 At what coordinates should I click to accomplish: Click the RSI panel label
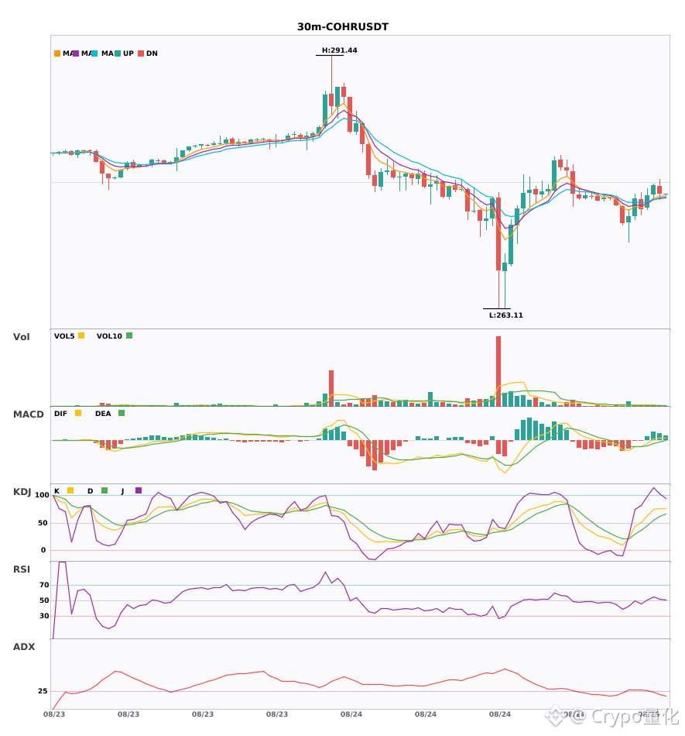(22, 569)
